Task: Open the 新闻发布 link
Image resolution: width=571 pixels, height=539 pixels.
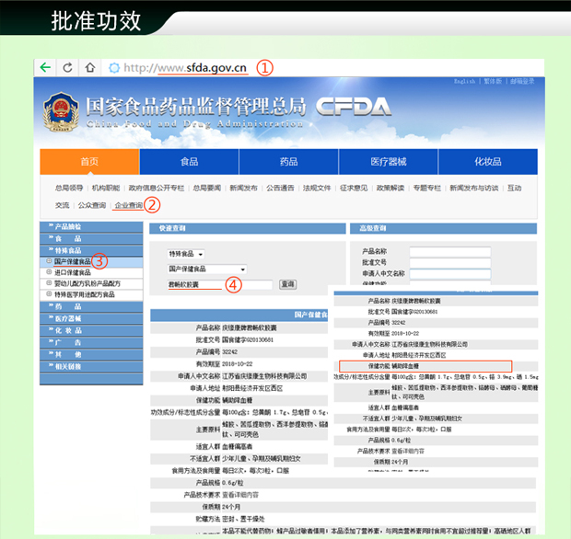Action: click(243, 188)
